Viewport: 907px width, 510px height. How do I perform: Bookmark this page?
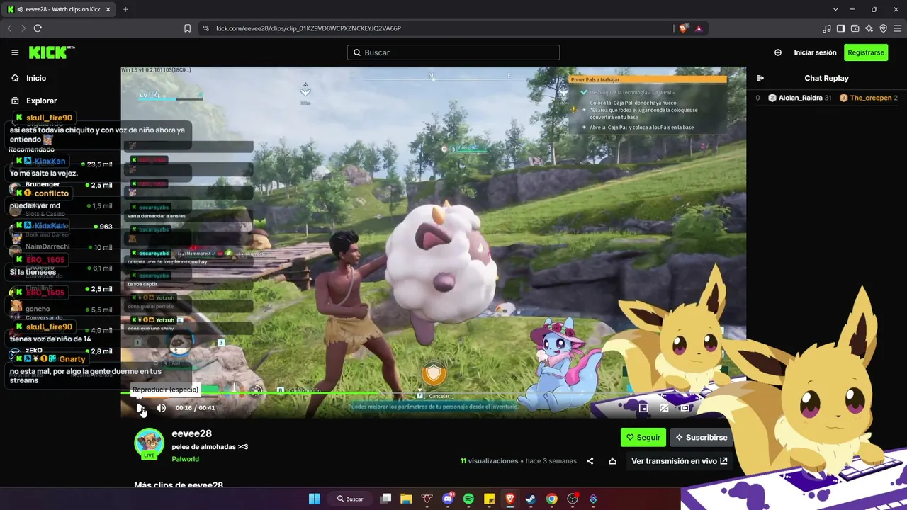[x=188, y=28]
